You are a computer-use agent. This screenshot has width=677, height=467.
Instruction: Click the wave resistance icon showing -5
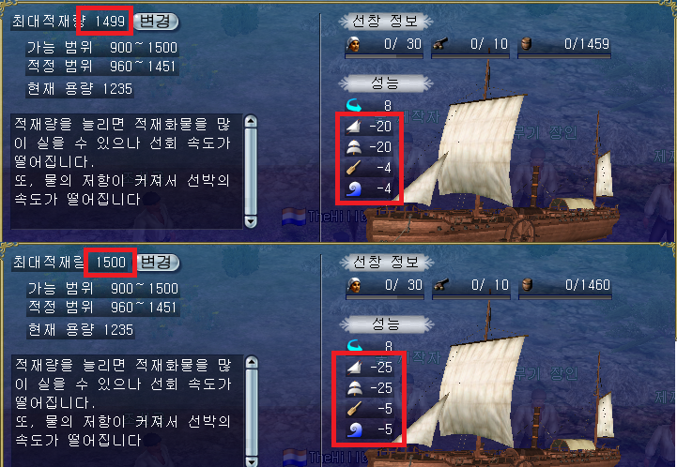click(355, 429)
